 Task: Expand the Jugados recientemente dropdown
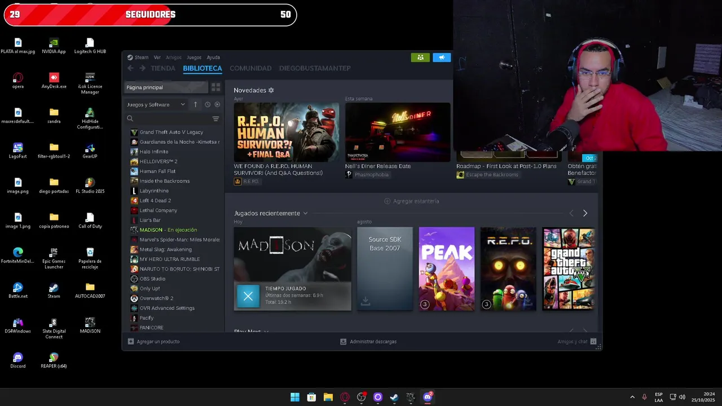click(305, 213)
